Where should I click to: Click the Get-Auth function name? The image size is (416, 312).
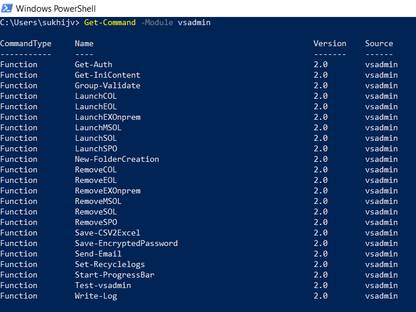point(94,64)
